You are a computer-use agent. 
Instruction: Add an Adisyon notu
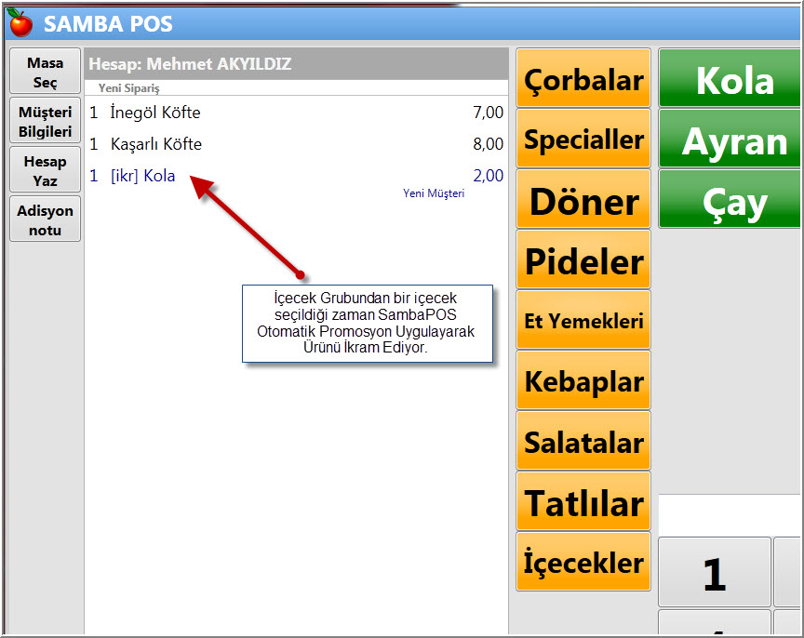coord(44,218)
